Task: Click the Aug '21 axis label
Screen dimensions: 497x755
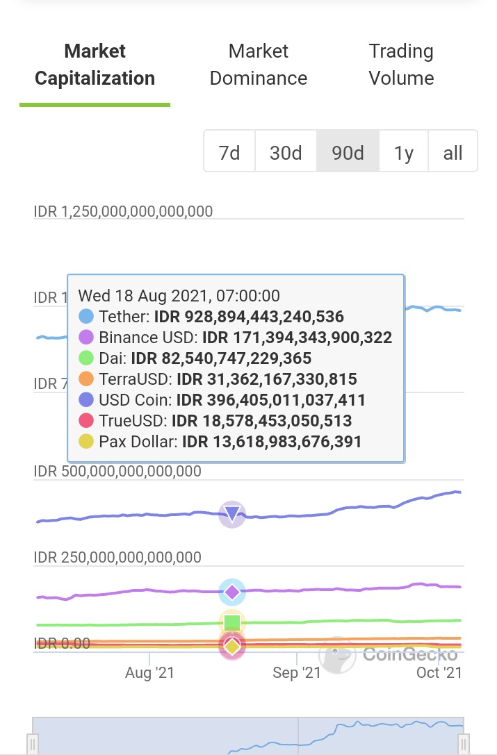Action: 149,672
